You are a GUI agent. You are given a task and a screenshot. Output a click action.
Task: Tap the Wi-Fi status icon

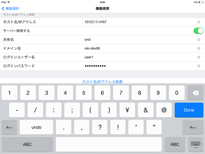click(x=9, y=2)
